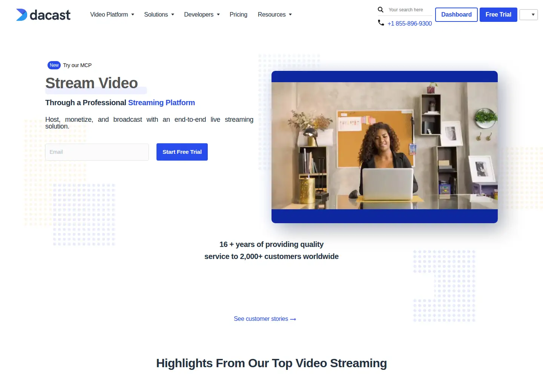Viewport: 543px width, 377px height.
Task: Open the Solutions menu
Action: click(x=156, y=15)
